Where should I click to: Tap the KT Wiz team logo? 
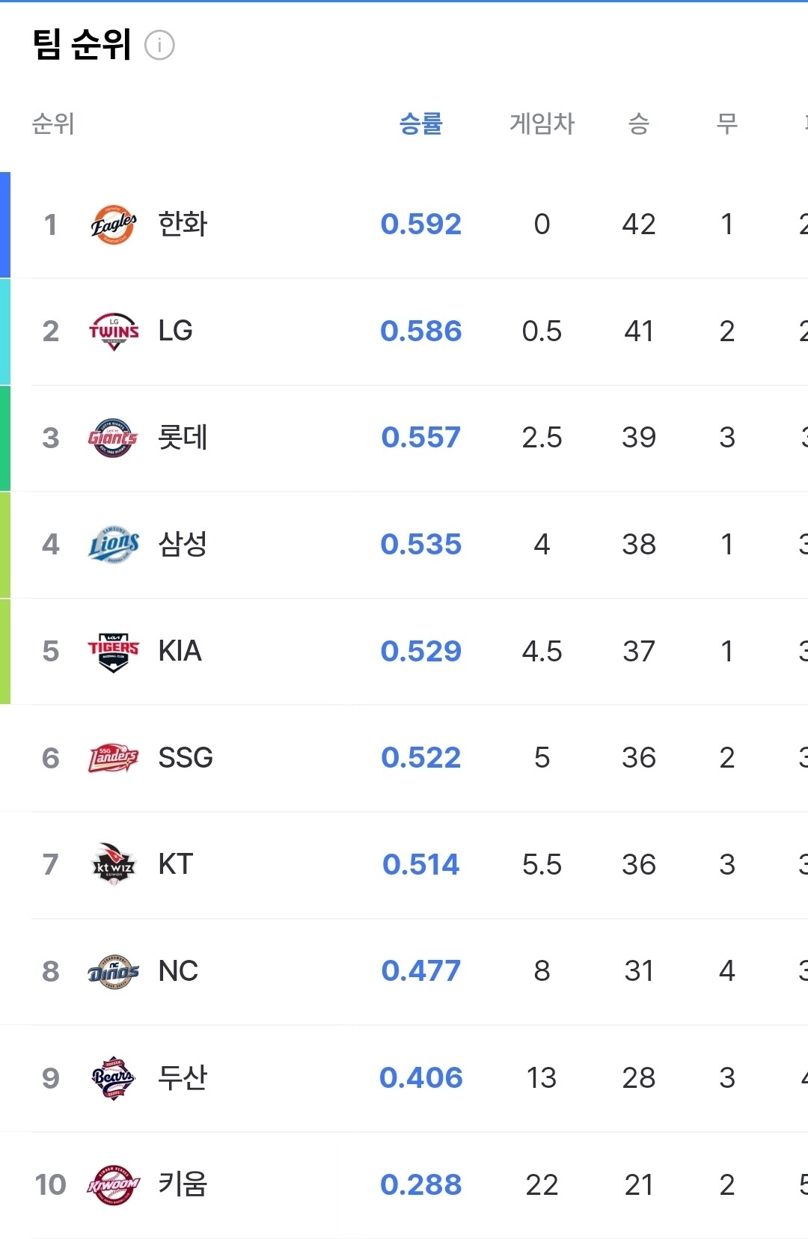click(114, 865)
